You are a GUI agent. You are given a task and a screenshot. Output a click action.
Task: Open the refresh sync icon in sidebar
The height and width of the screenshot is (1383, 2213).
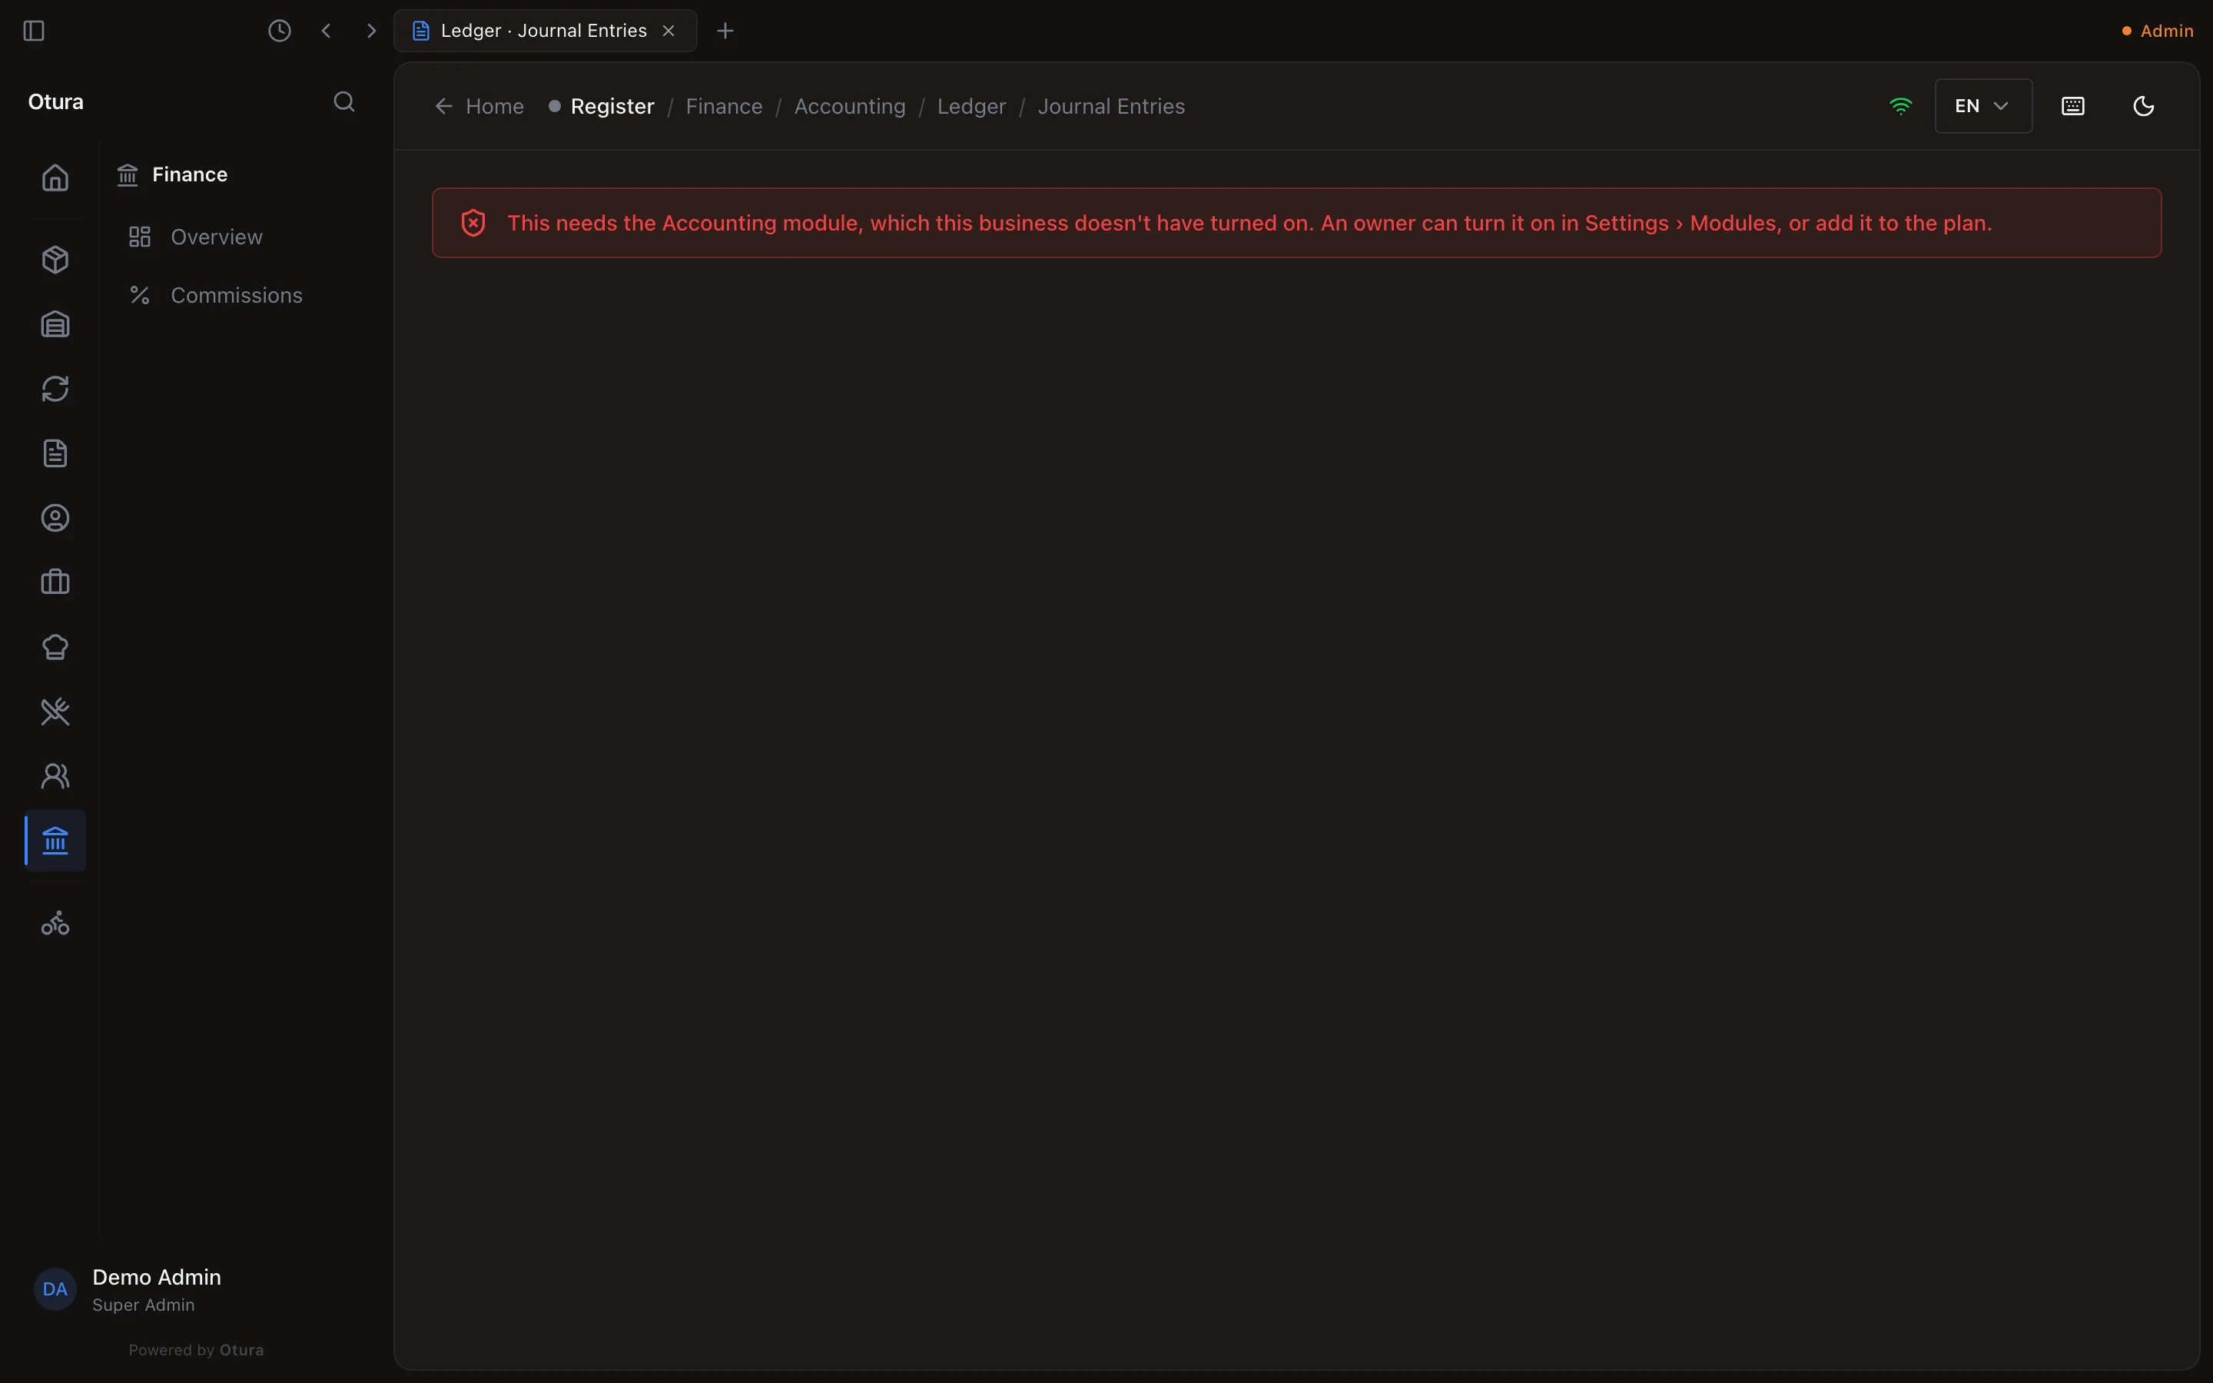(55, 389)
